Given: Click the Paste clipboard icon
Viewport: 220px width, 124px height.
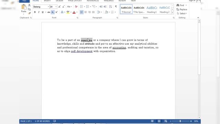Looking at the screenshot, I should [x=24, y=7].
